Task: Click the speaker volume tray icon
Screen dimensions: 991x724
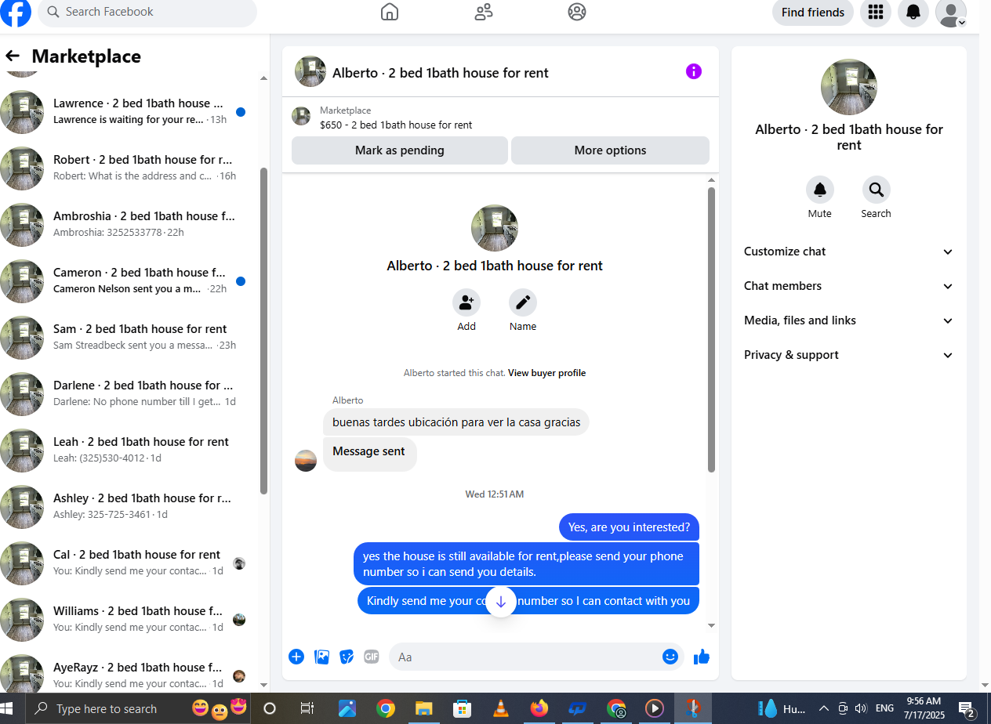Action: coord(862,708)
